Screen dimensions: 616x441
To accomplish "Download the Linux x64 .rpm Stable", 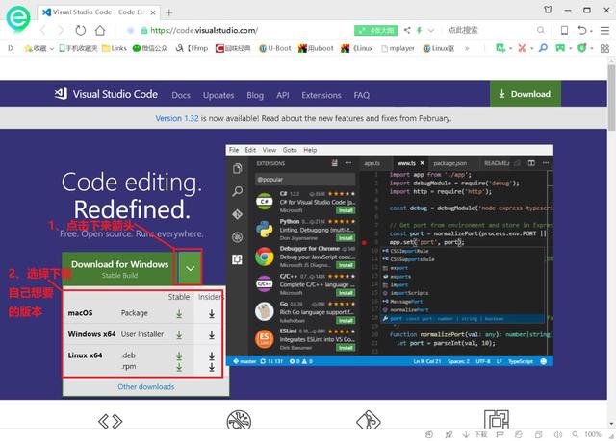I will point(179,367).
